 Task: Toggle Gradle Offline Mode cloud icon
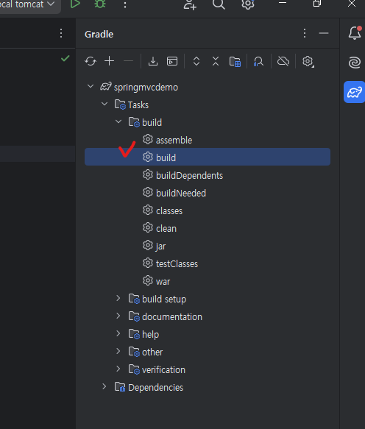[283, 61]
